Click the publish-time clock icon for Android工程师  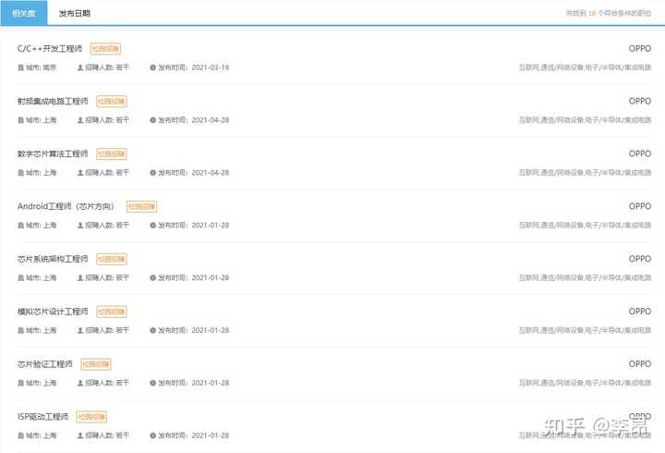click(x=152, y=226)
